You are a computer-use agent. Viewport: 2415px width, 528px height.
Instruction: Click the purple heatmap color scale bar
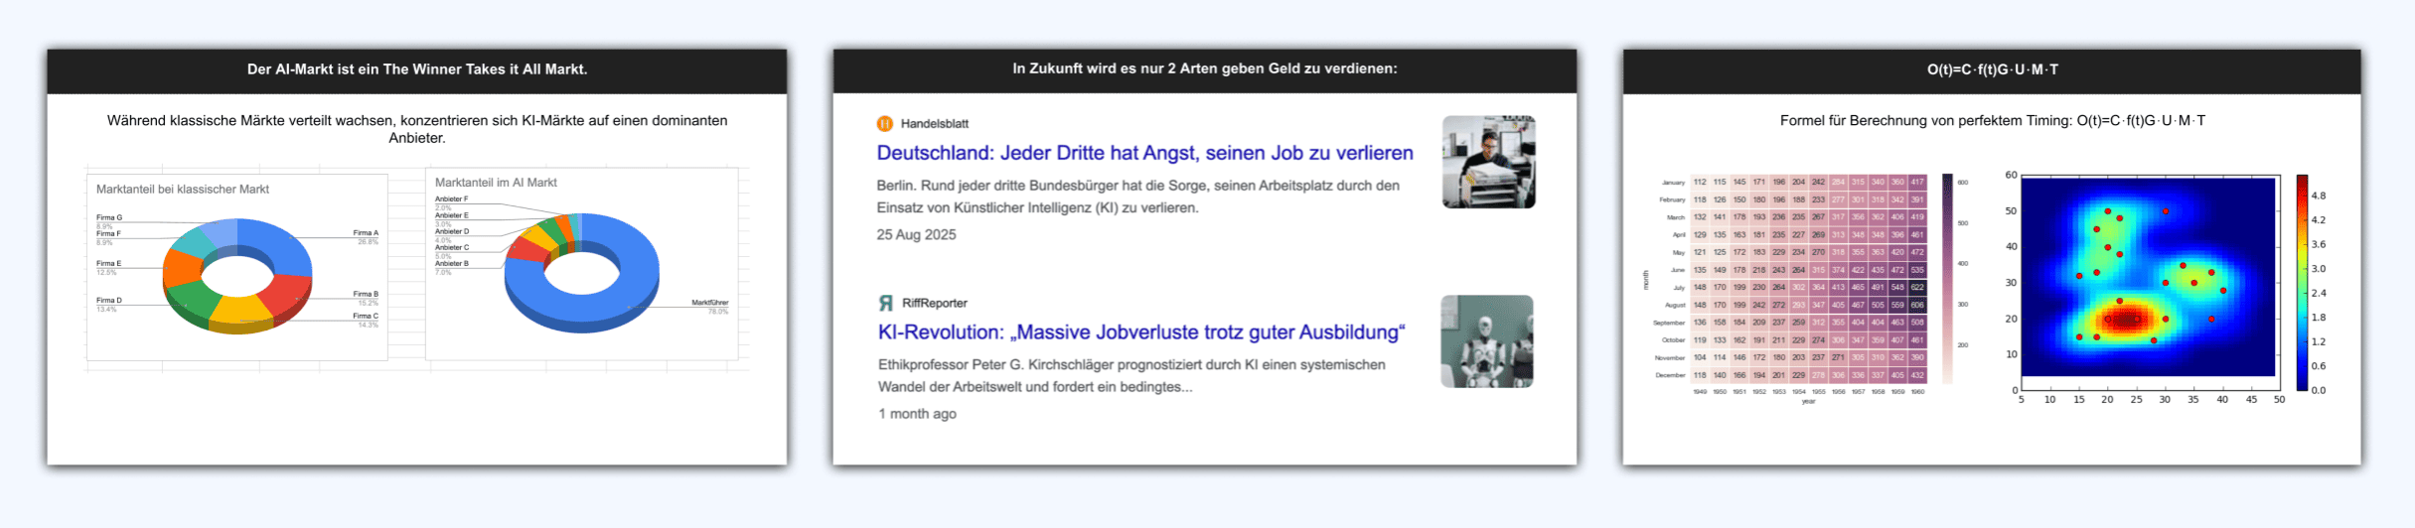[1947, 279]
